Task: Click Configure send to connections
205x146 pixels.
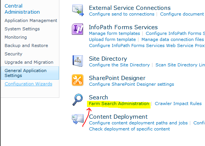Action: coord(121,14)
